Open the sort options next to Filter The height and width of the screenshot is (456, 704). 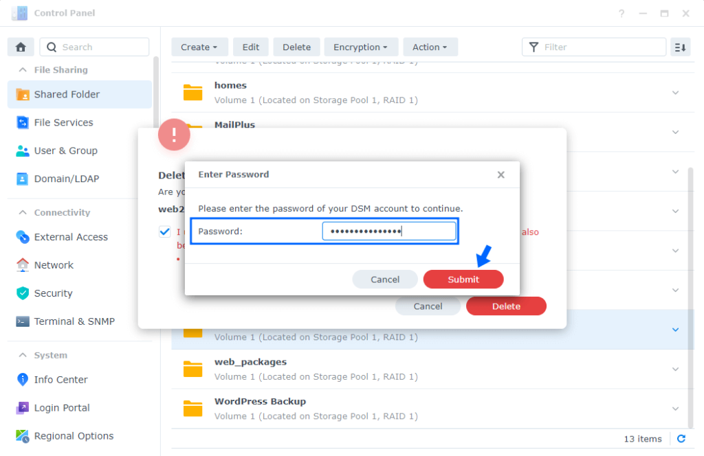pos(680,47)
